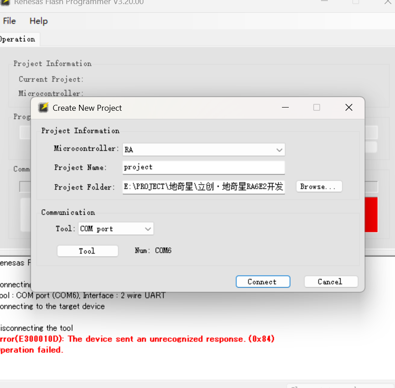Cancel the Create New Project dialog
Screen dimensions: 395x388
(x=331, y=281)
